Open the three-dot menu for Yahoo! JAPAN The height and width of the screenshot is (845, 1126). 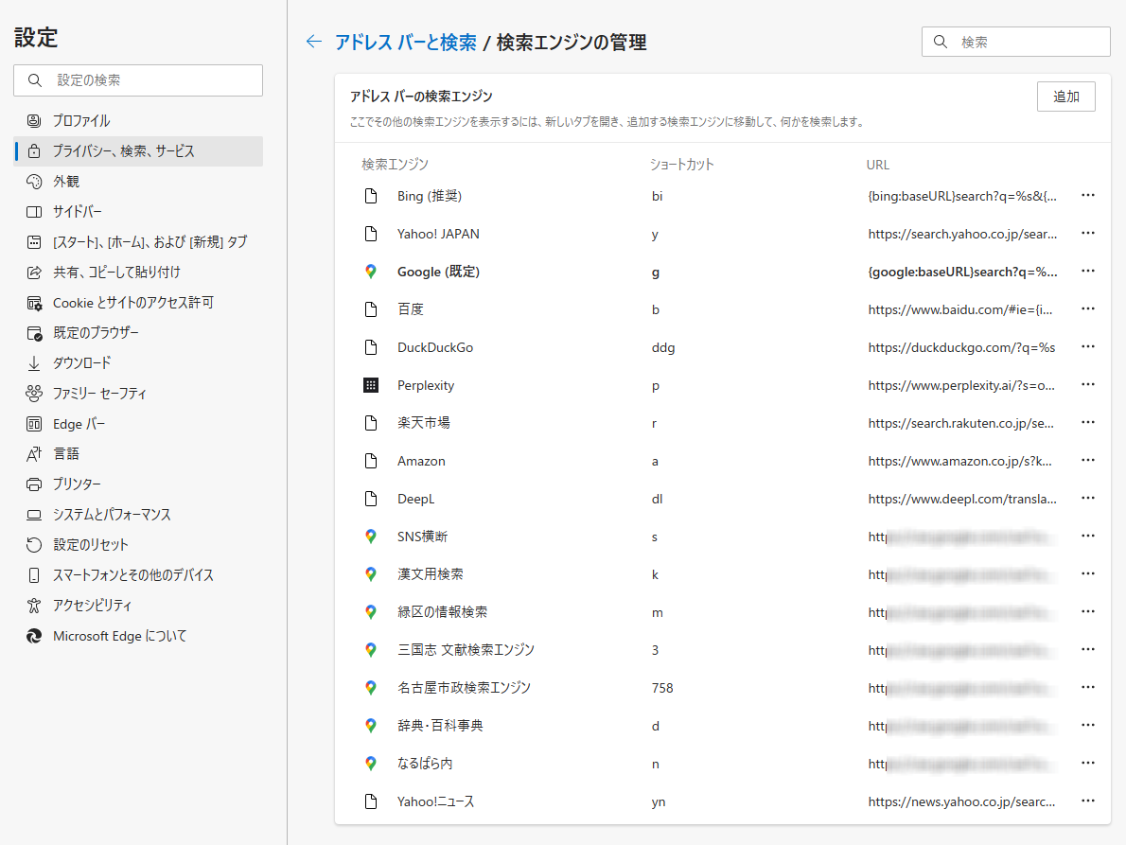pyautogui.click(x=1087, y=234)
